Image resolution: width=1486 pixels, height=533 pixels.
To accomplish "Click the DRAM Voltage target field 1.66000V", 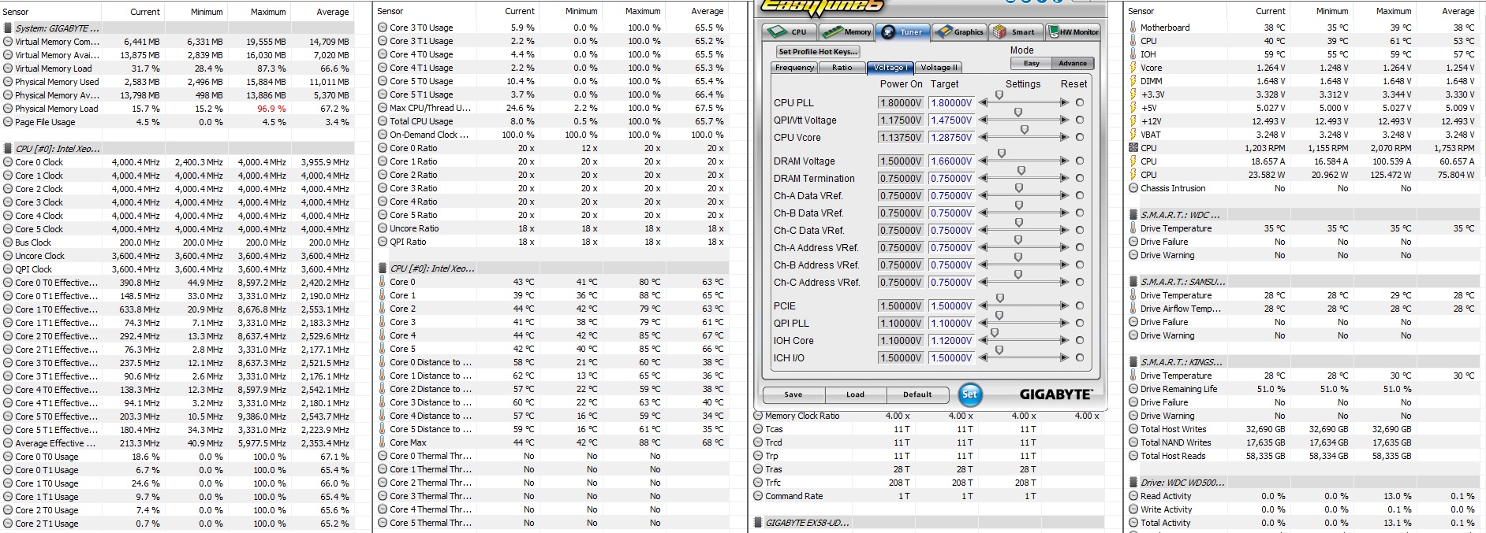I will click(951, 161).
